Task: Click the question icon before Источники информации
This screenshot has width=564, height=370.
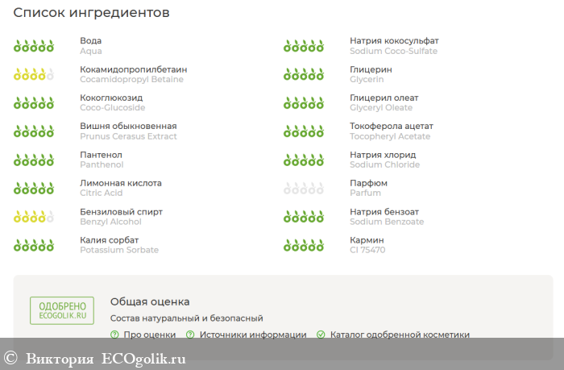Action: (x=190, y=335)
